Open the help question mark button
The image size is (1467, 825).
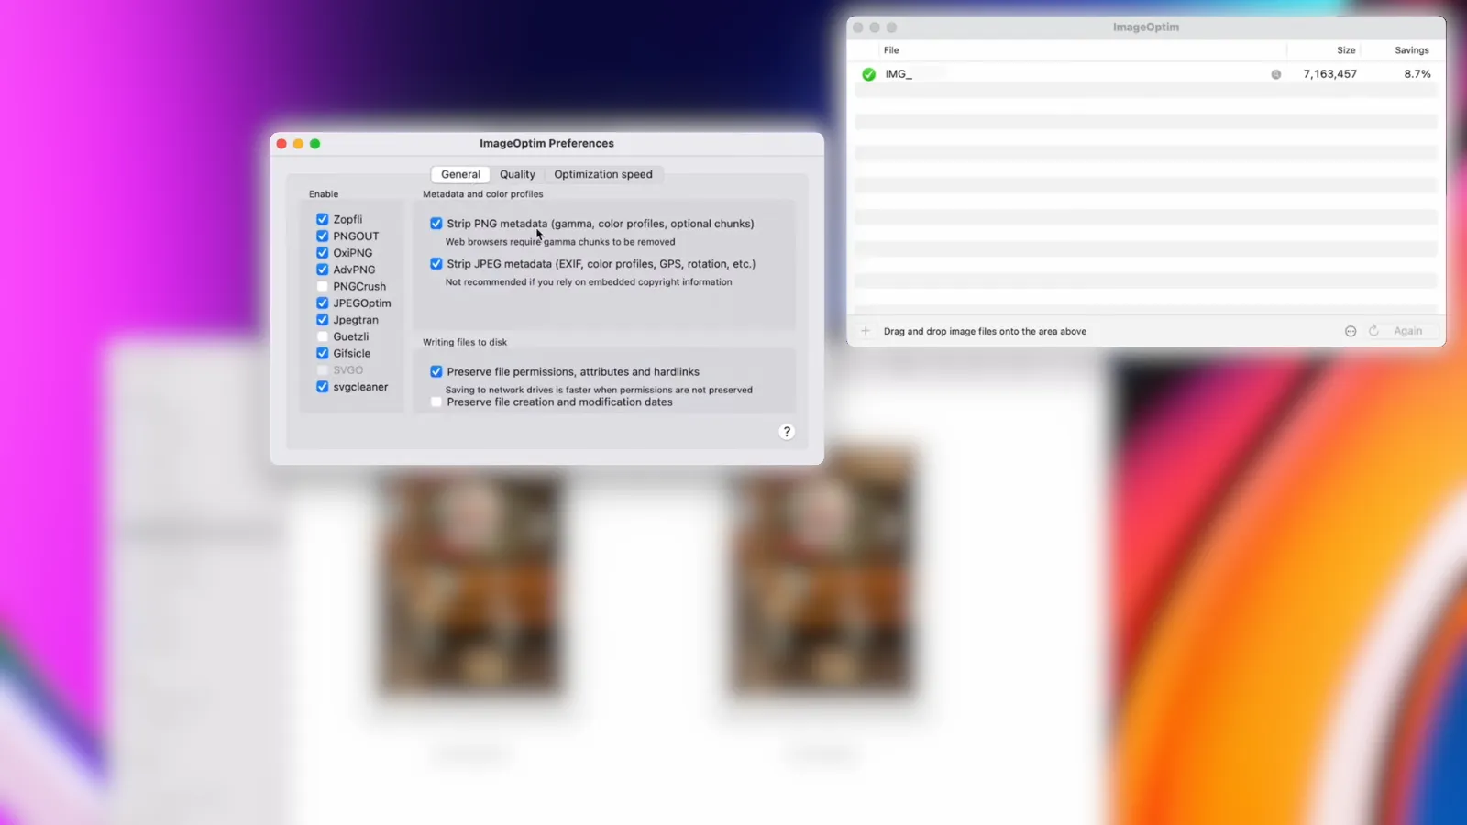pyautogui.click(x=786, y=432)
